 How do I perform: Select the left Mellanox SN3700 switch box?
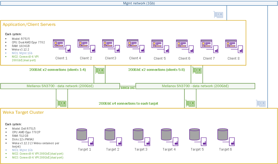(x=60, y=86)
